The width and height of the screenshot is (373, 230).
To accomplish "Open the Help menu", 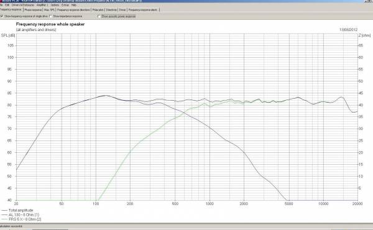I will pos(74,5).
